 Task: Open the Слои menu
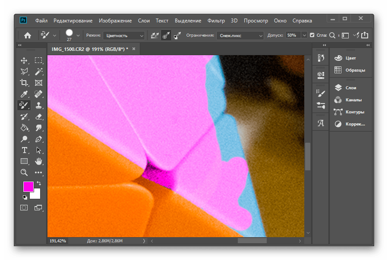pos(144,21)
